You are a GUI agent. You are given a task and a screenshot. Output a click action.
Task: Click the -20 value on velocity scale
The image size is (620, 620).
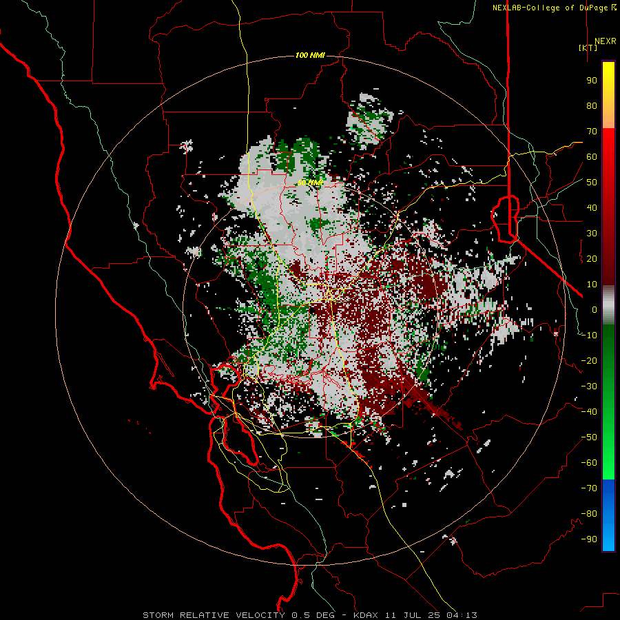[589, 361]
